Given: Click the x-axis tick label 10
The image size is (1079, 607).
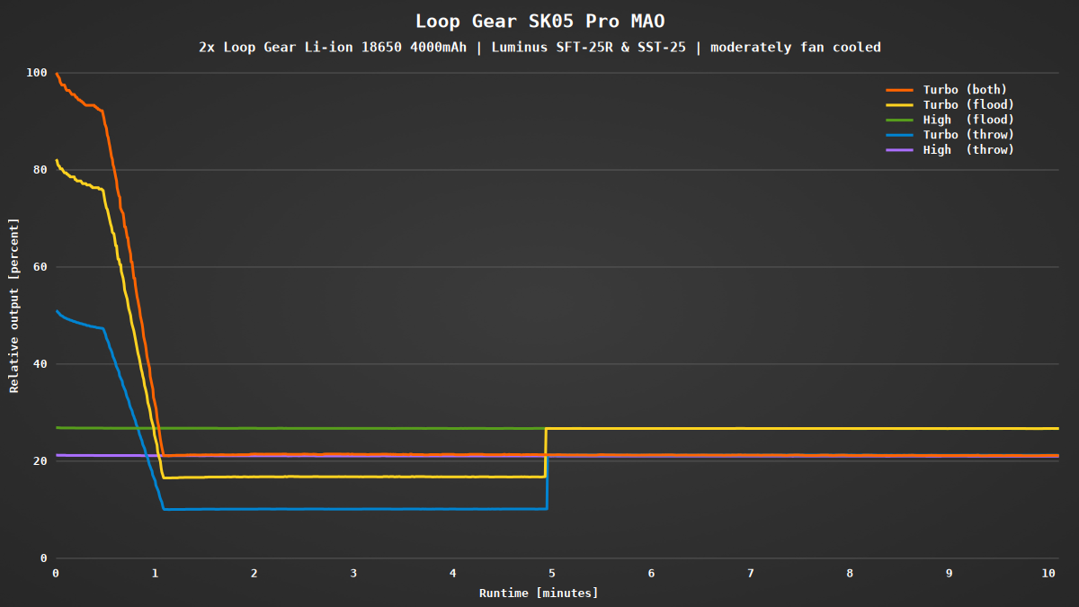Looking at the screenshot, I should pos(1048,573).
